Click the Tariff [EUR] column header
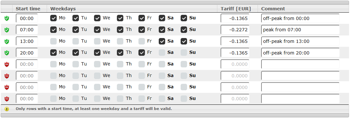Image resolution: width=350 pixels, height=118 pixels. click(x=236, y=9)
